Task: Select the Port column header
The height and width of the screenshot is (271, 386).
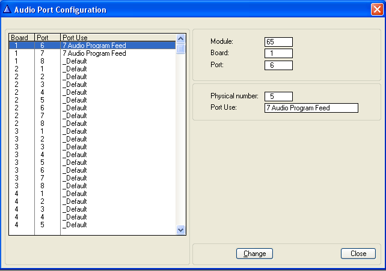Action: [47, 38]
